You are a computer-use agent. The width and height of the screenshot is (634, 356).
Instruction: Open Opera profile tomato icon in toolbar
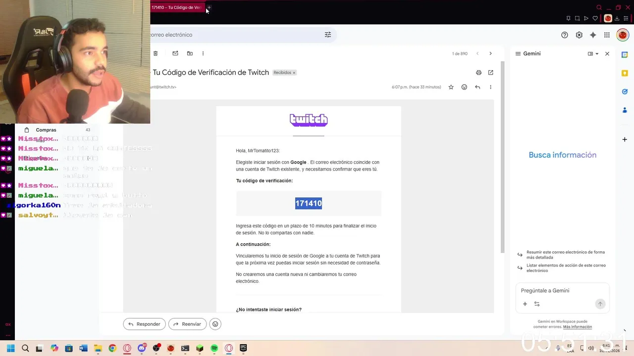608,18
